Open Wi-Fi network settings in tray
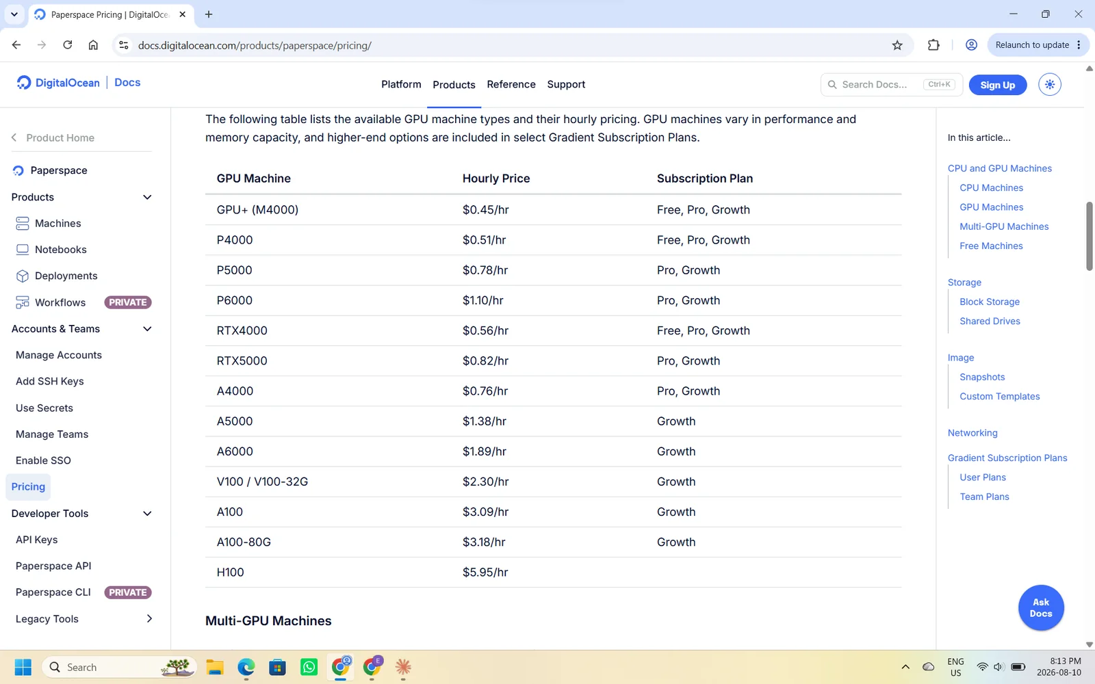Viewport: 1095px width, 684px height. pyautogui.click(x=982, y=667)
